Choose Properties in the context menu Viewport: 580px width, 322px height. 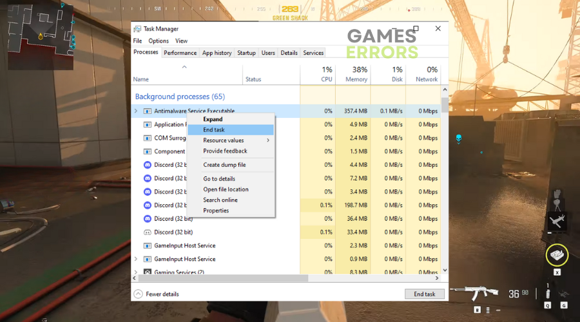[x=231, y=211]
